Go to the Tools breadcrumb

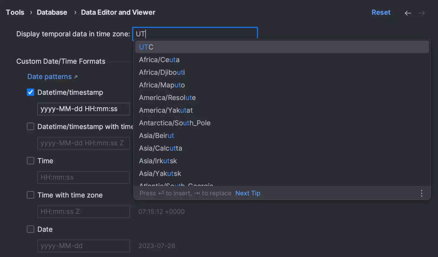[x=15, y=12]
